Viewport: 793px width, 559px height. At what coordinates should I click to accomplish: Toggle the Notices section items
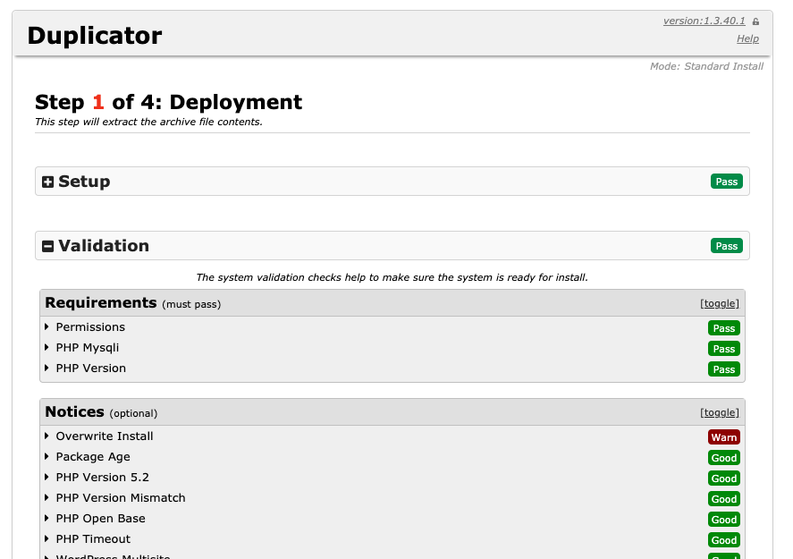[x=719, y=412]
